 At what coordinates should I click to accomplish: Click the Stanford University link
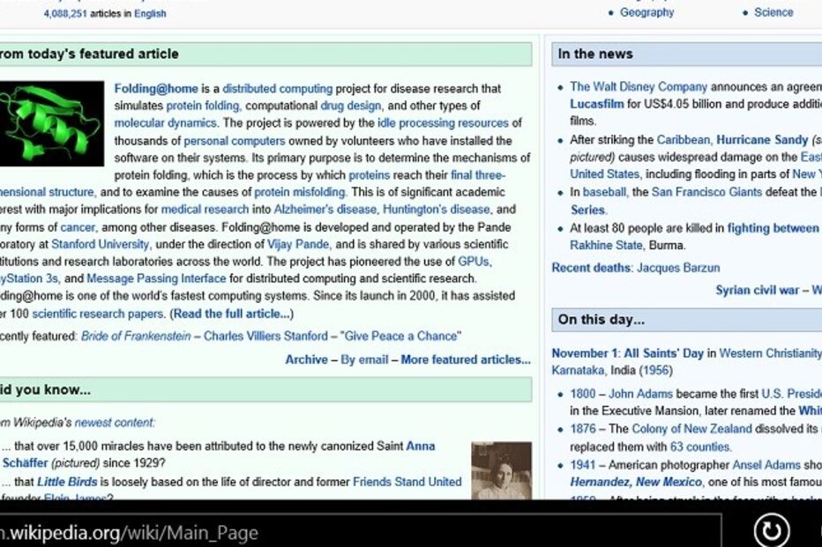click(100, 244)
